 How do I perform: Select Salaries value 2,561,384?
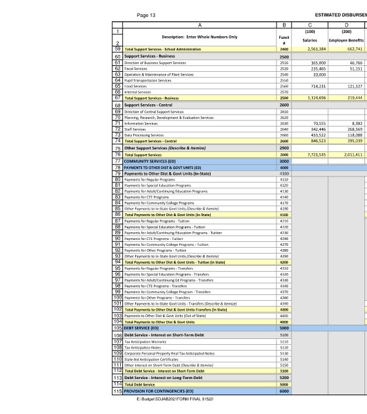point(309,49)
